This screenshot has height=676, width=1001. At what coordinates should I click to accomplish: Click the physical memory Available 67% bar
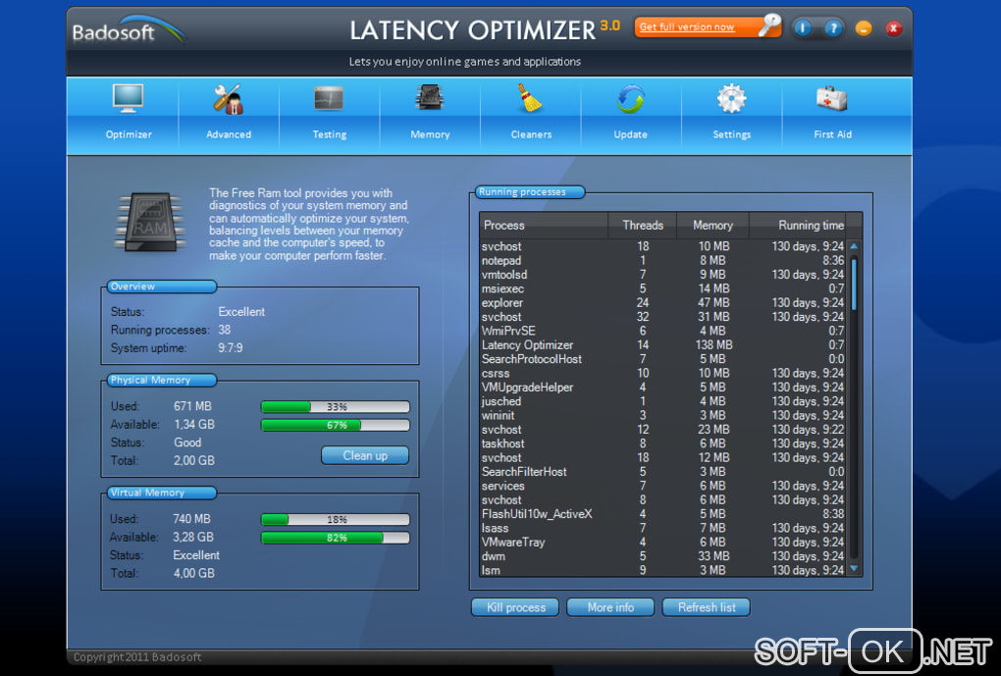click(x=336, y=425)
